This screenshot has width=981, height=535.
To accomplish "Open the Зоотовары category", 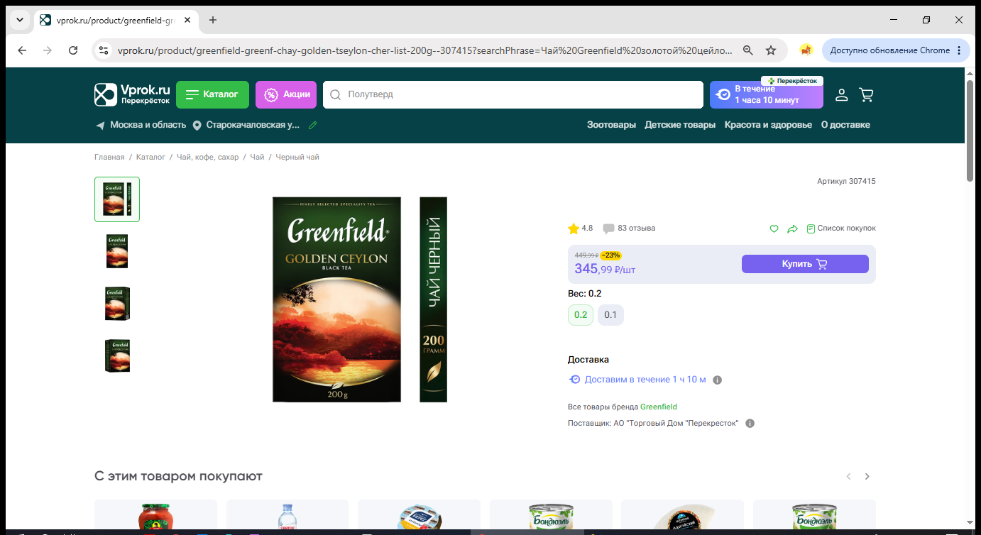I will (611, 125).
